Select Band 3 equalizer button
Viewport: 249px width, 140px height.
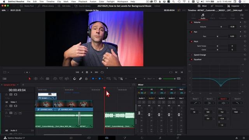point(223,99)
